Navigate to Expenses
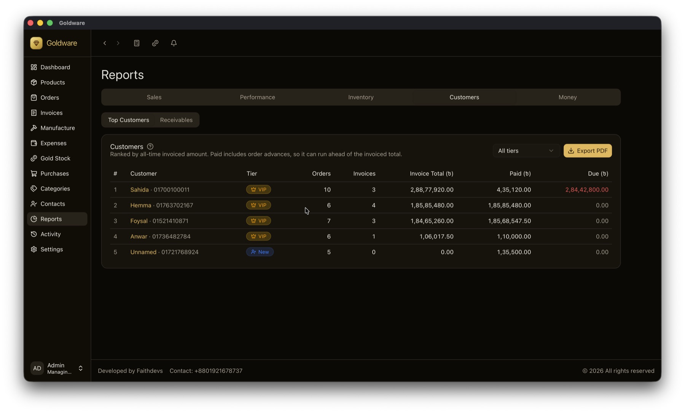Viewport: 685px width, 413px height. tap(57, 143)
